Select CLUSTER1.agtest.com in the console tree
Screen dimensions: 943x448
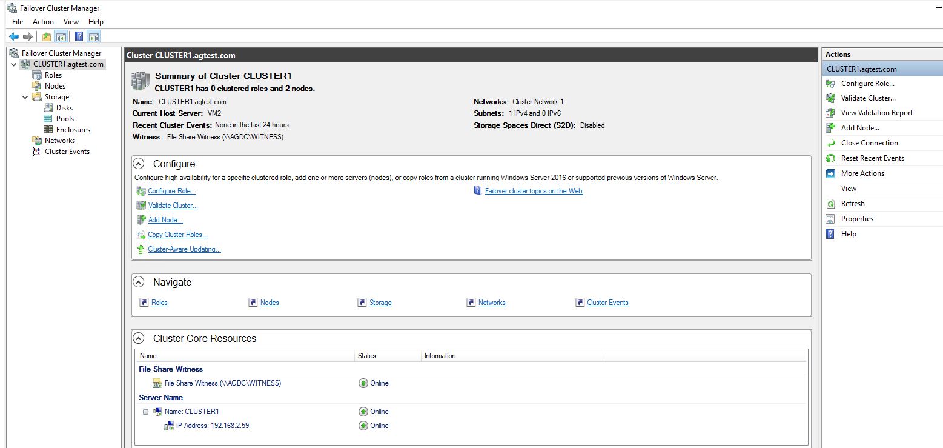pyautogui.click(x=68, y=64)
